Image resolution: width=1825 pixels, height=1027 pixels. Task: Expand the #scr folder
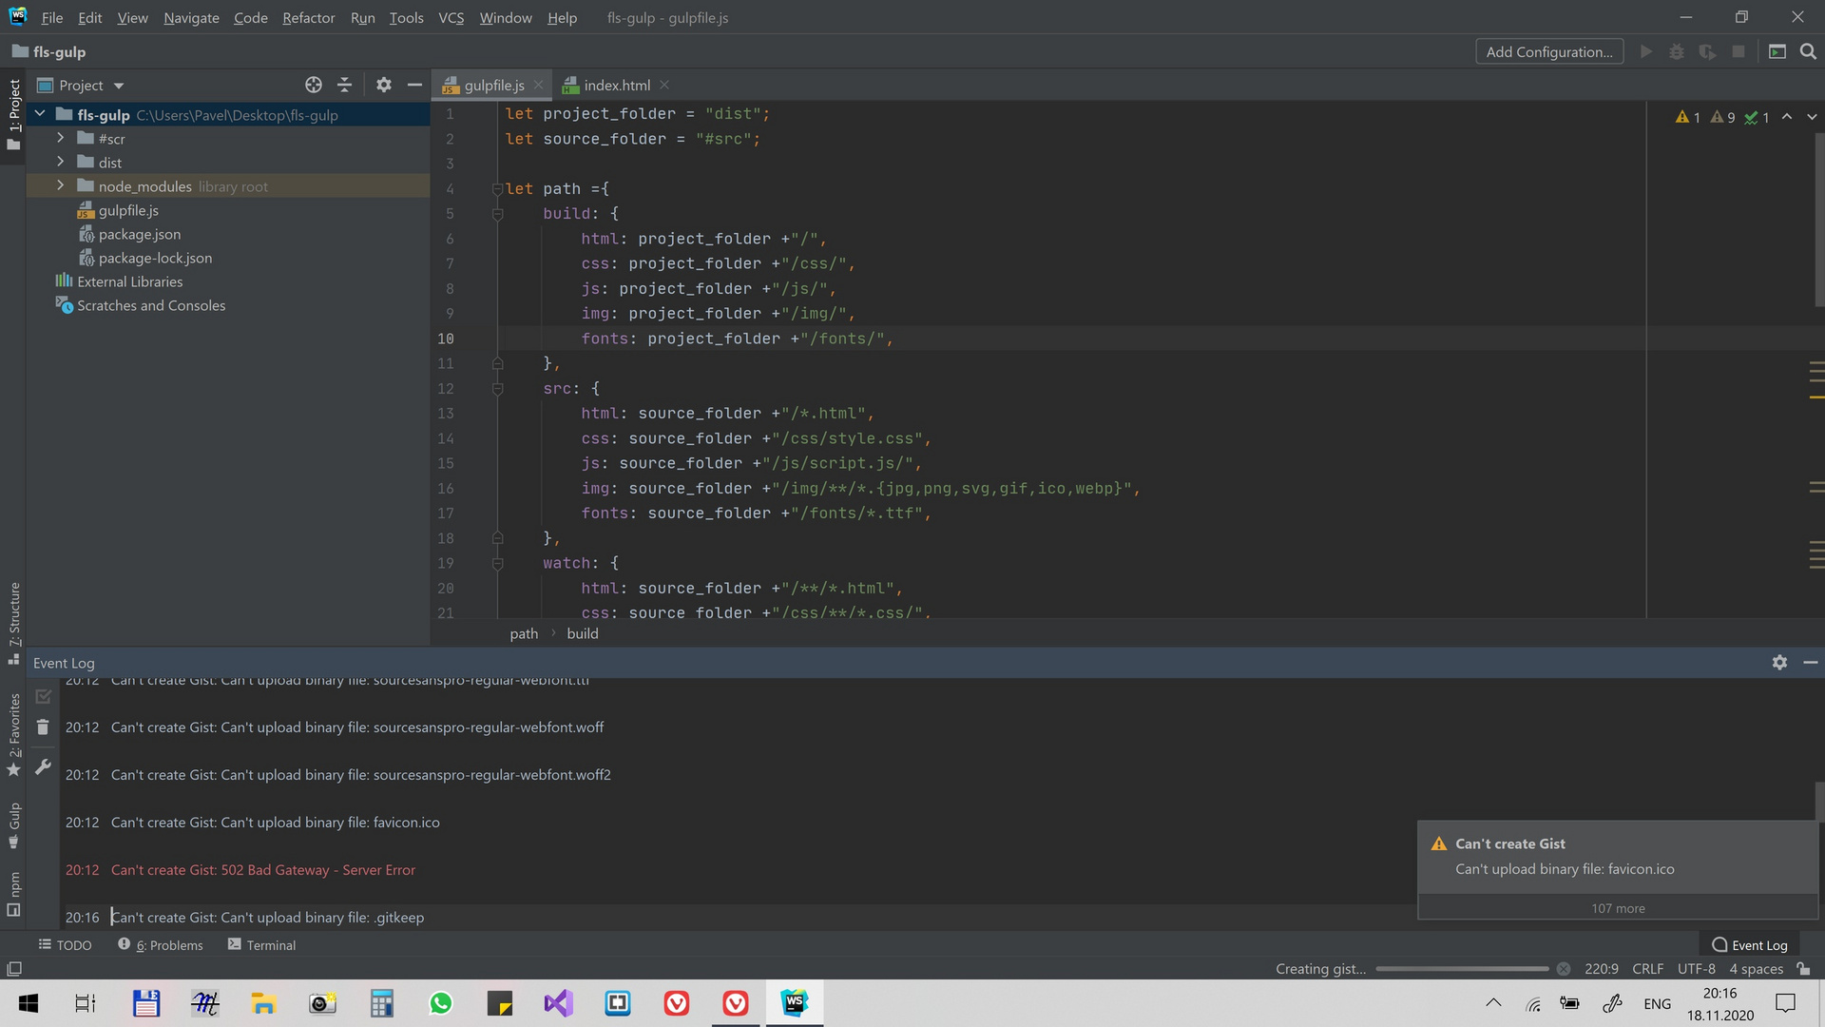pos(60,138)
